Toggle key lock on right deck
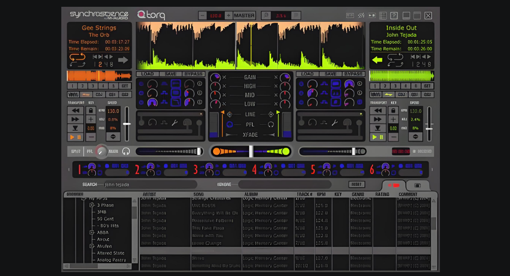 tap(393, 111)
